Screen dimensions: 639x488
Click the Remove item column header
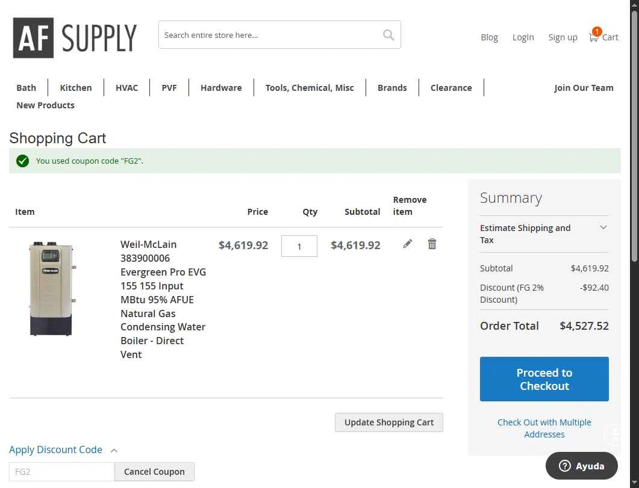coord(410,206)
